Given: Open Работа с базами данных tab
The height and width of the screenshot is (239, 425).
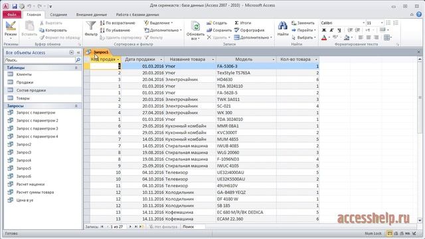Looking at the screenshot, I should [x=137, y=15].
